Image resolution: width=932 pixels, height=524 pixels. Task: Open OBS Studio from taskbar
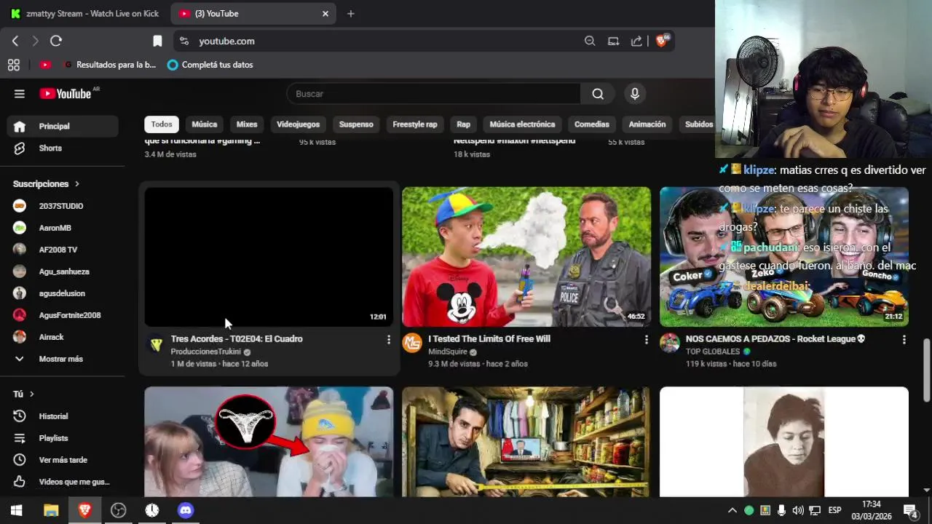(x=118, y=510)
